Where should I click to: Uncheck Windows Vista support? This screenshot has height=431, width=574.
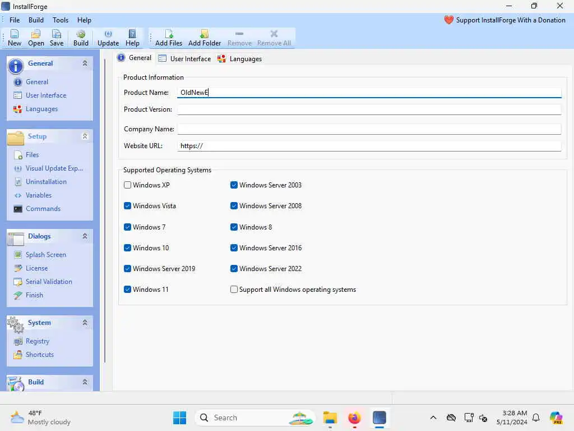[127, 205]
